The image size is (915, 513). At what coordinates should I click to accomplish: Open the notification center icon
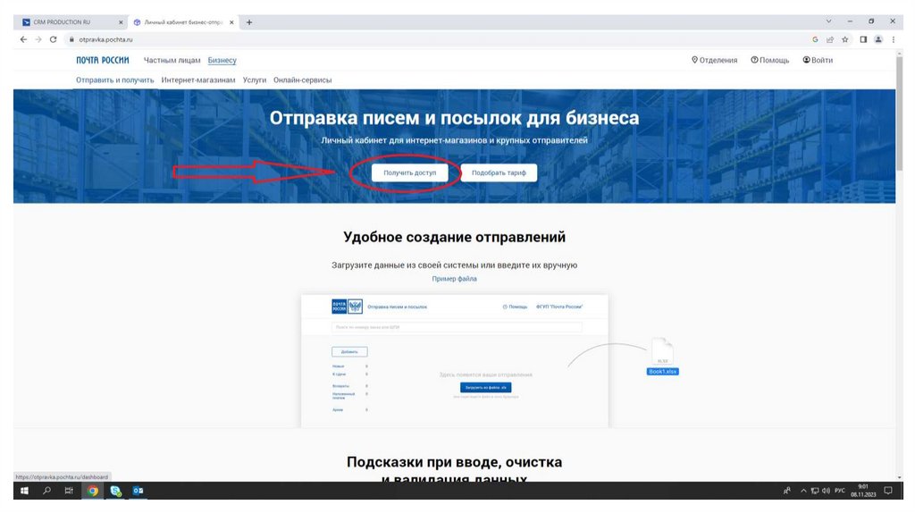888,491
